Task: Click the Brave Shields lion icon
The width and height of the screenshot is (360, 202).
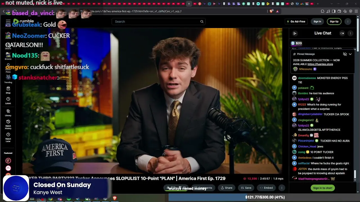Action: tap(271, 11)
